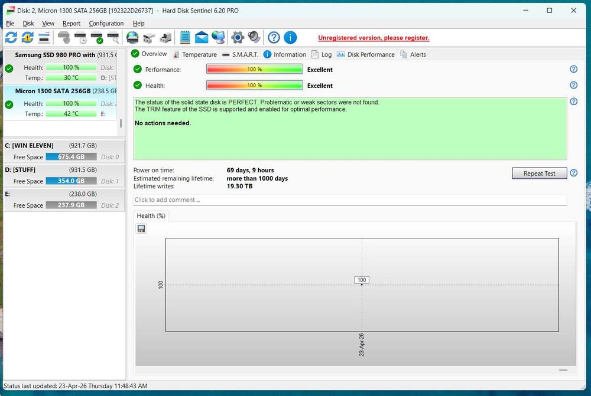Switch to the Temperature tab

point(195,54)
